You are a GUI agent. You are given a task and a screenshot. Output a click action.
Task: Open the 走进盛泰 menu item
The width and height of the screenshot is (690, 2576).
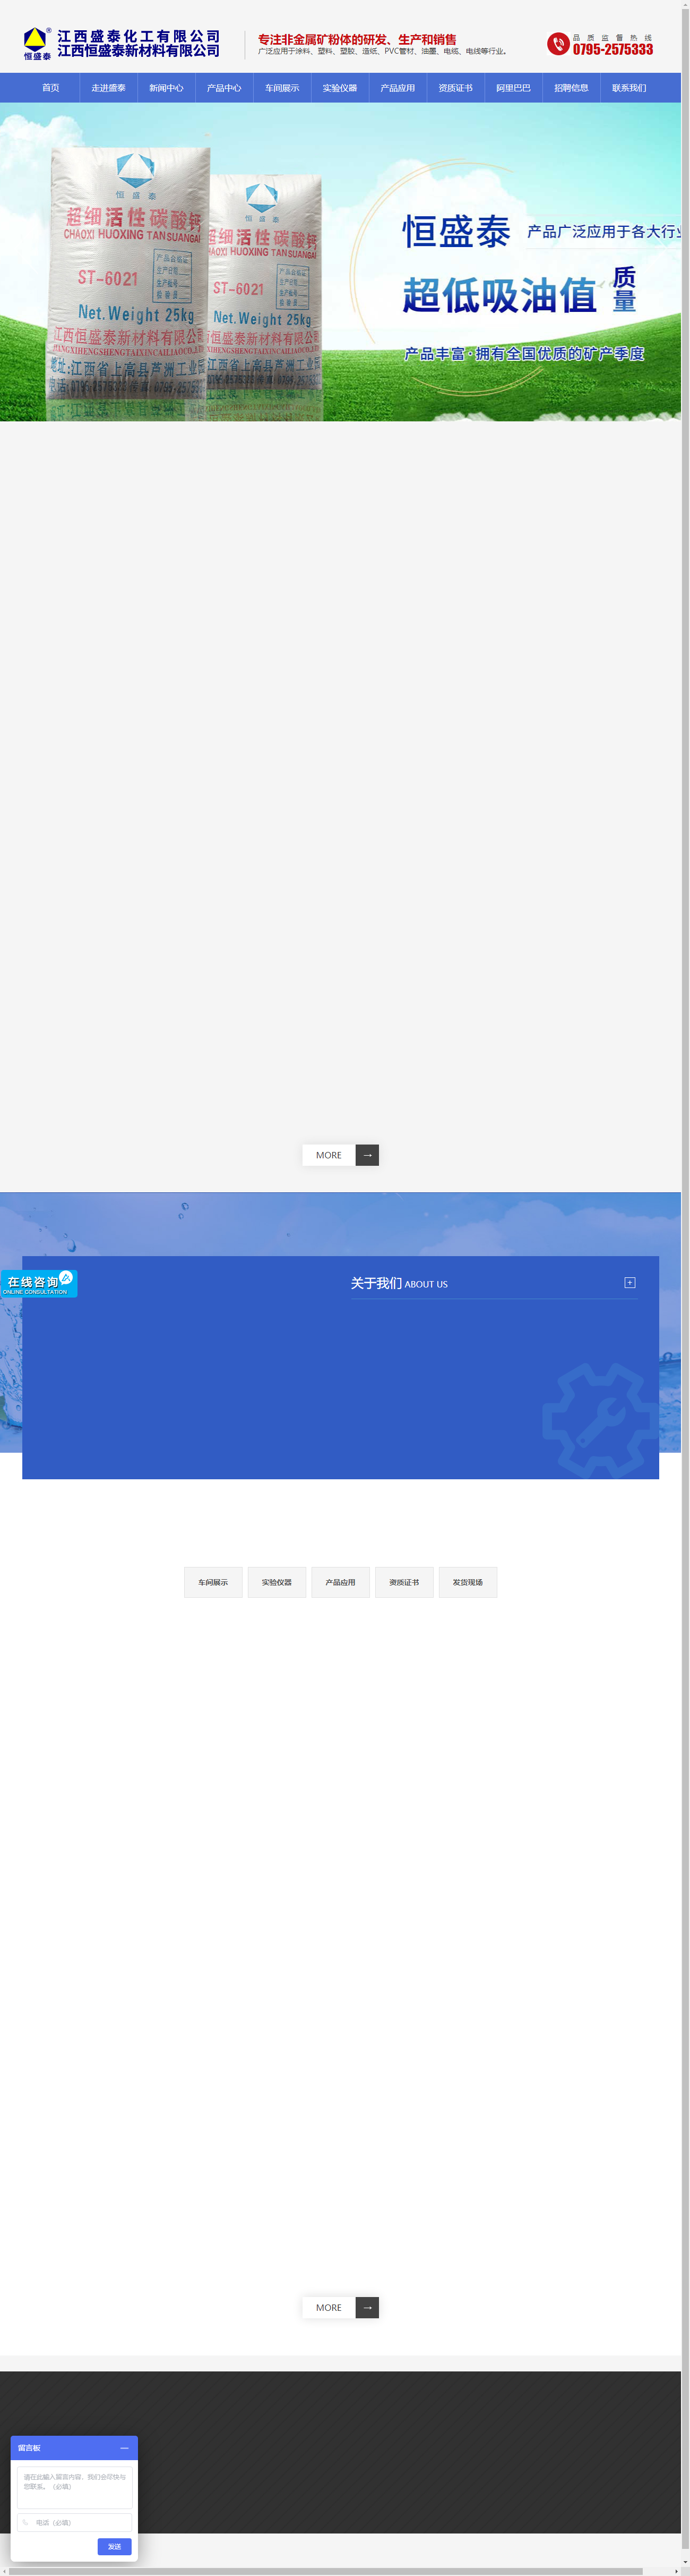coord(109,88)
